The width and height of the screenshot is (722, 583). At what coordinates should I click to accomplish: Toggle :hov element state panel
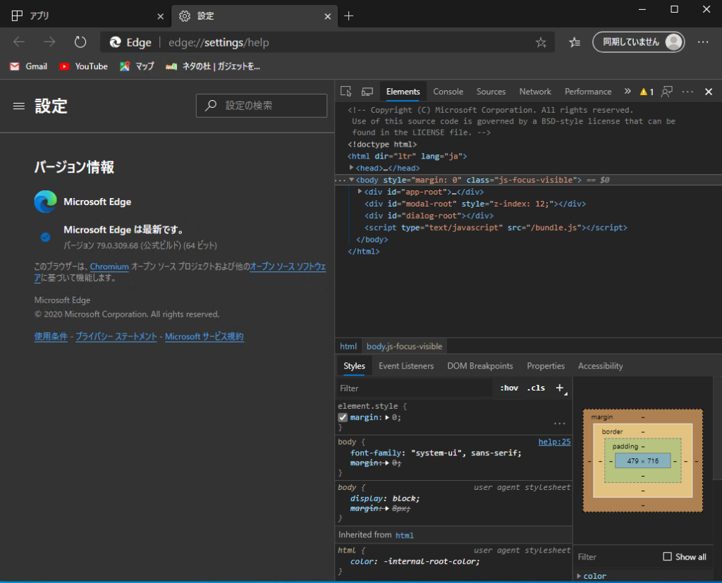pos(509,388)
